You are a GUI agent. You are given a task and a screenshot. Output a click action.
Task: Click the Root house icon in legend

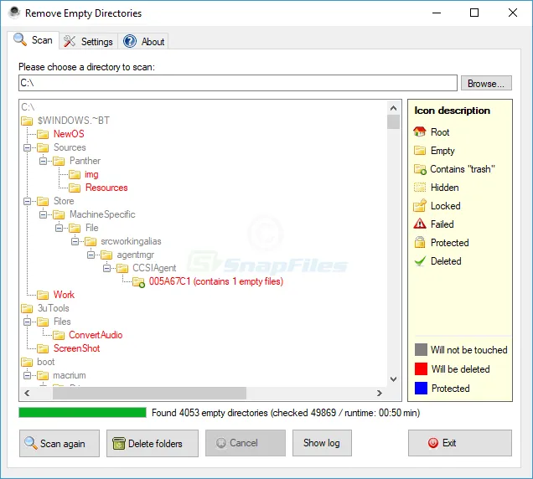coord(420,131)
